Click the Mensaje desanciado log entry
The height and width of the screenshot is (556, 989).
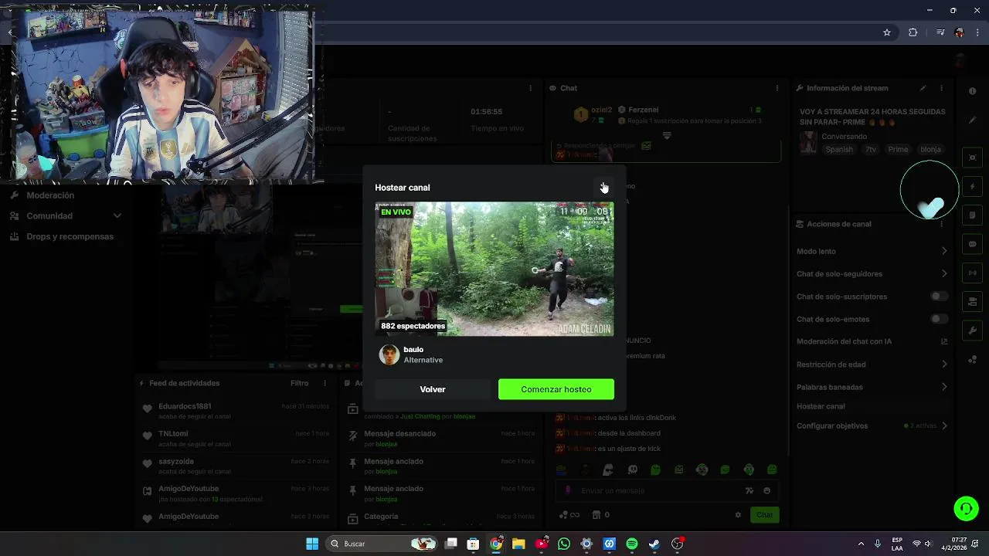click(440, 439)
